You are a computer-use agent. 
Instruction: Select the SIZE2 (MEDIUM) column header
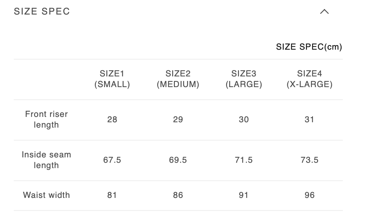pos(178,79)
